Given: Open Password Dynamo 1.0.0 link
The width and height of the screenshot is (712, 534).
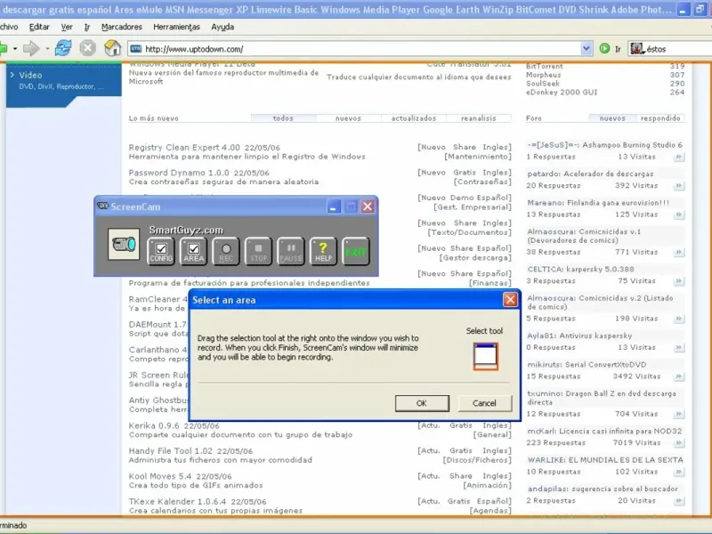Looking at the screenshot, I should [179, 173].
